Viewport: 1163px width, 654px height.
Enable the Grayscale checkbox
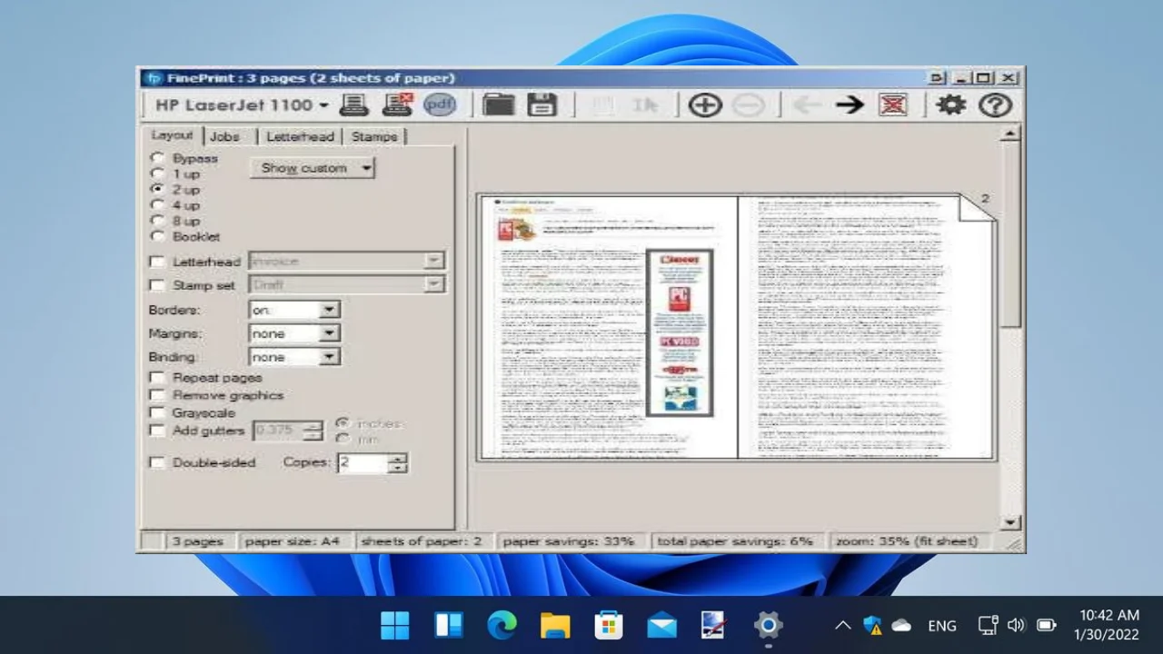coord(158,412)
